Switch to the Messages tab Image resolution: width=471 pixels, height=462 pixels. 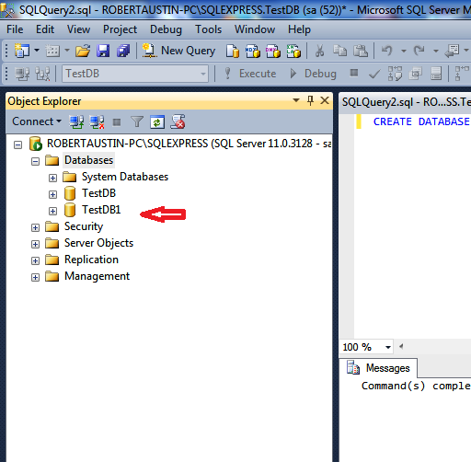(x=378, y=368)
